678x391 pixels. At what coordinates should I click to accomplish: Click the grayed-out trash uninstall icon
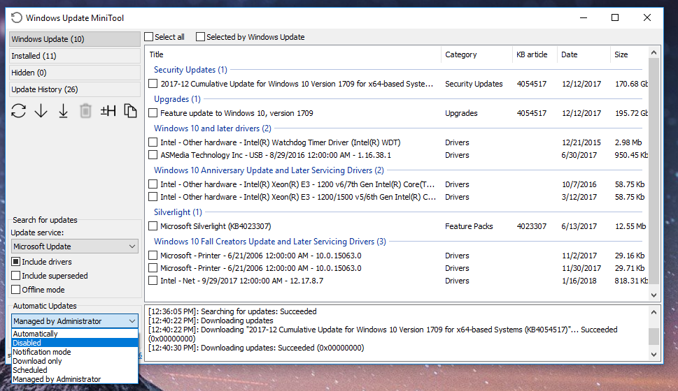coord(85,111)
